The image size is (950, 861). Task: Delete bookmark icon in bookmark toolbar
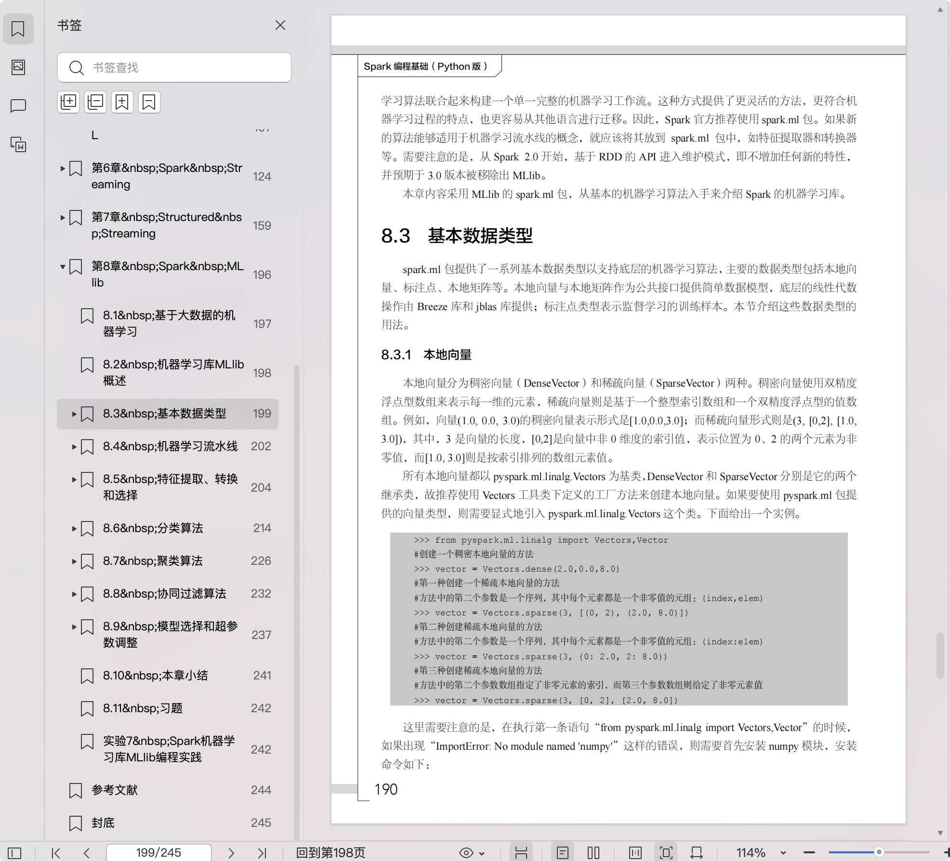149,102
